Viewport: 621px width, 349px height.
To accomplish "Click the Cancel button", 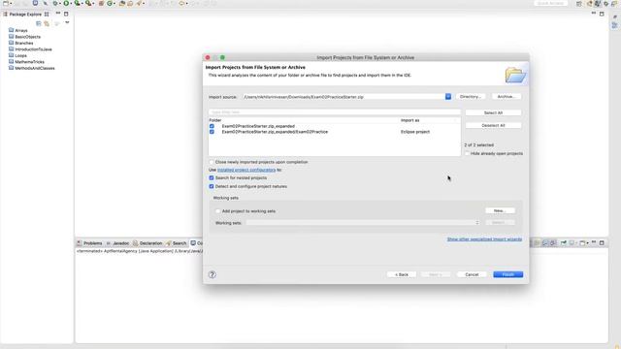I will coord(472,274).
